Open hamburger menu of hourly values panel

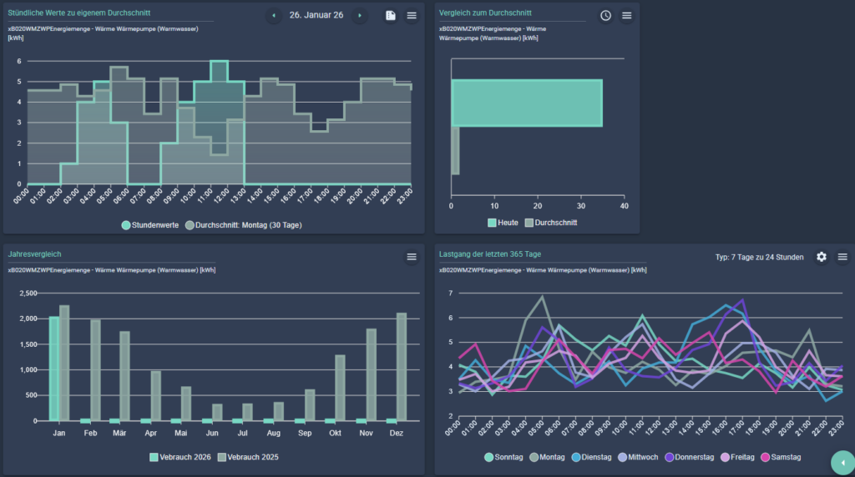tap(412, 16)
